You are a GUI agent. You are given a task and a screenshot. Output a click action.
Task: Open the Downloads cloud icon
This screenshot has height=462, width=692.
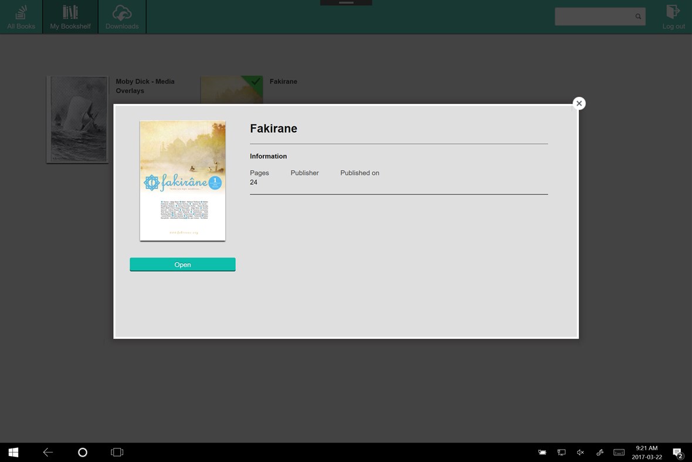pyautogui.click(x=121, y=16)
